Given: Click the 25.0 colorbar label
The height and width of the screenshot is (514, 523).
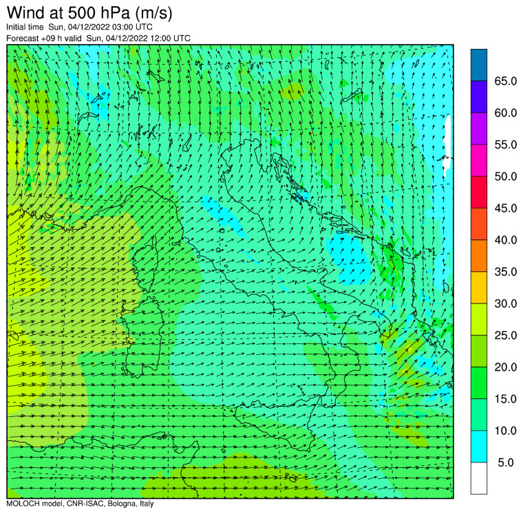Looking at the screenshot, I should pyautogui.click(x=506, y=335).
